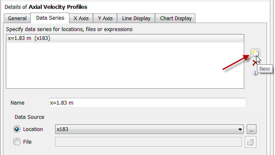Select the Location radio button
The width and height of the screenshot is (275, 155).
[x=17, y=129]
